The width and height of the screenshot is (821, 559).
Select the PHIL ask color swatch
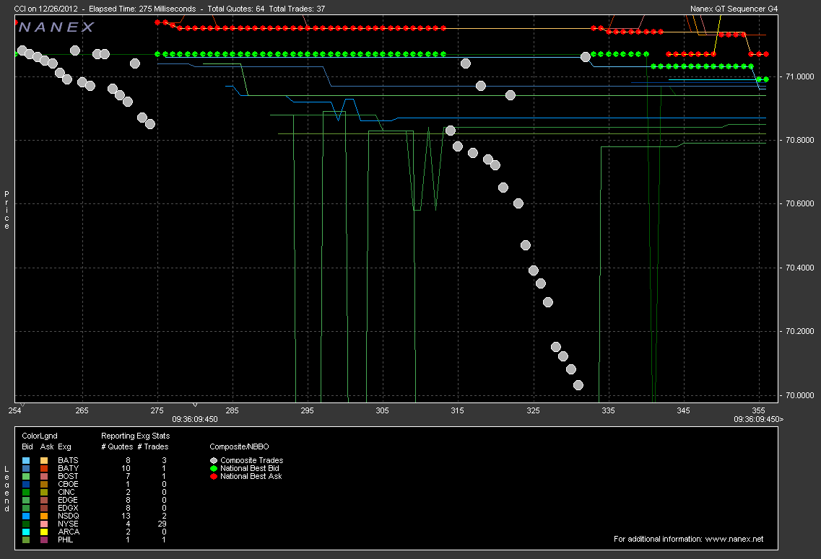[x=44, y=540]
